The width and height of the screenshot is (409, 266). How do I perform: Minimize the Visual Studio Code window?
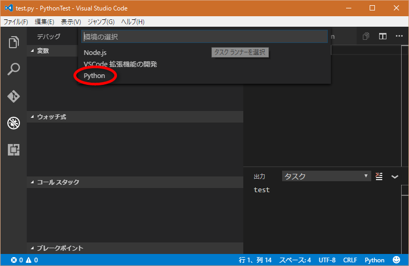point(349,8)
